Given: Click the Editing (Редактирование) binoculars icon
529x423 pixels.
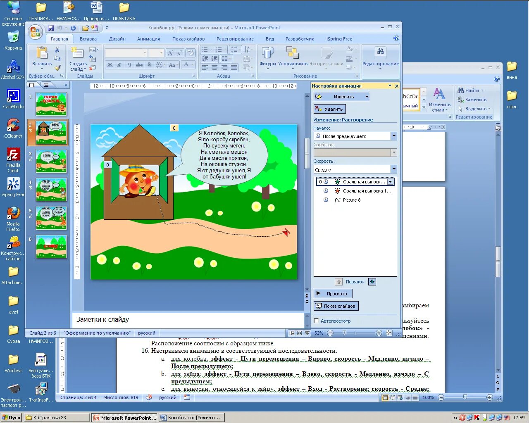Looking at the screenshot, I should (x=380, y=52).
